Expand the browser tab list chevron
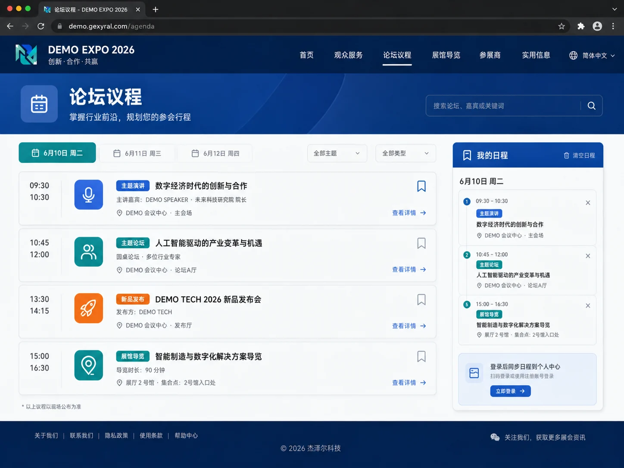This screenshot has width=624, height=468. pos(615,9)
